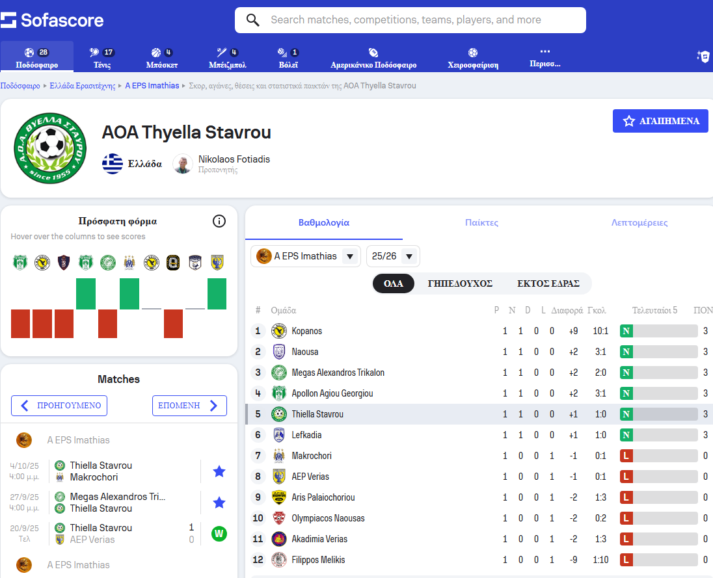The image size is (713, 578).
Task: Toggle favorite star for Thiella Stavrou vs Makrochori match
Action: pos(219,471)
